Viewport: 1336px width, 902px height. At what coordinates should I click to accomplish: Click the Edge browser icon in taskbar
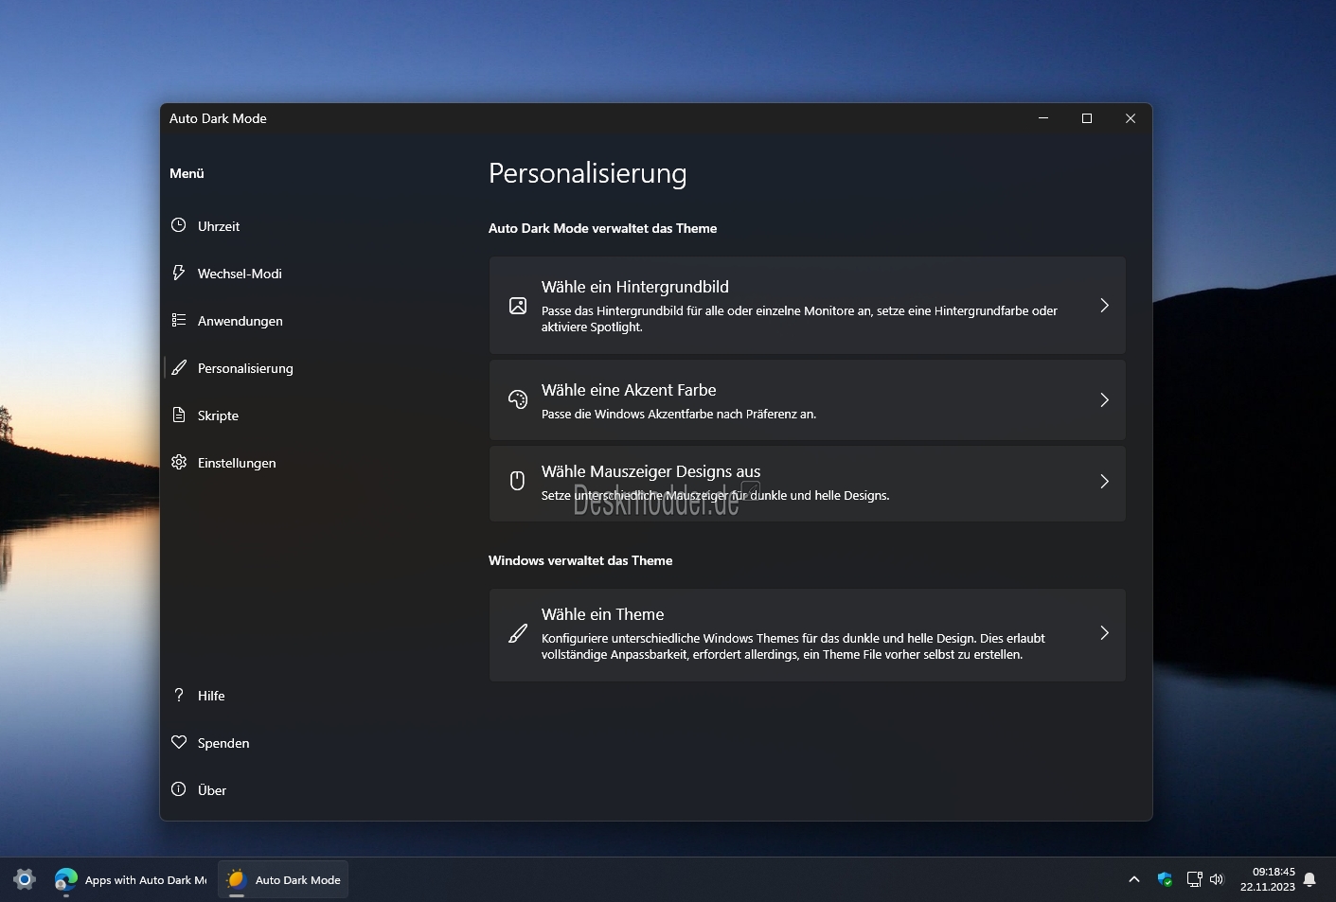pyautogui.click(x=66, y=879)
